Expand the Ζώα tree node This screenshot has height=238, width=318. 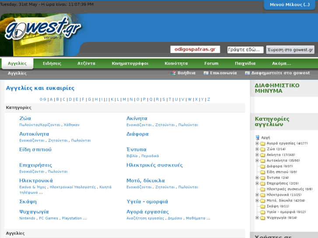(257, 149)
